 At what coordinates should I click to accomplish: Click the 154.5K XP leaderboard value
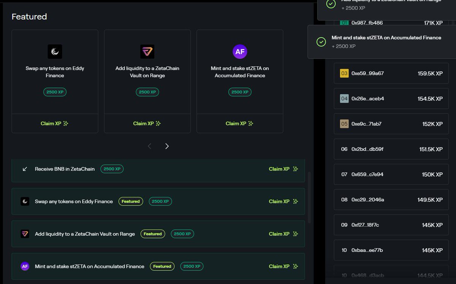click(430, 99)
